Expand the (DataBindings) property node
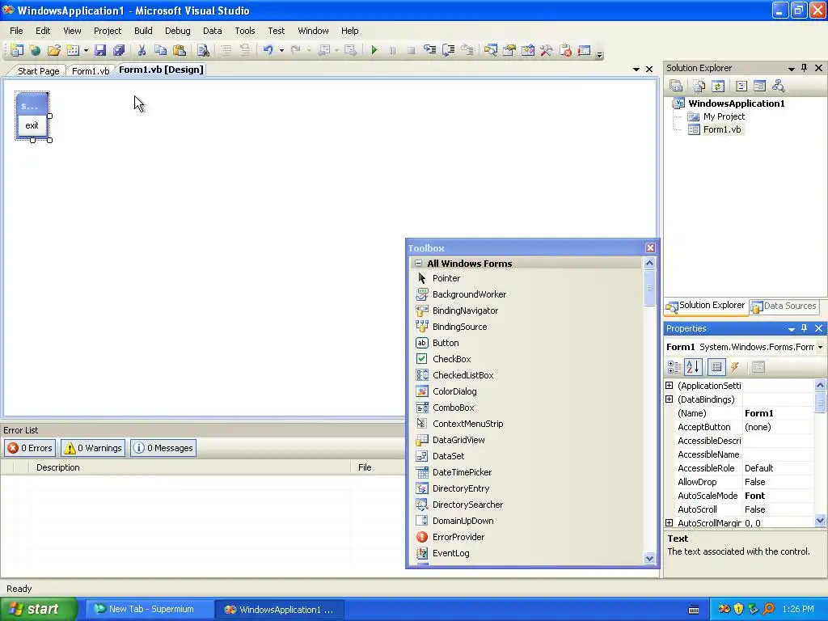This screenshot has height=621, width=828. [669, 399]
